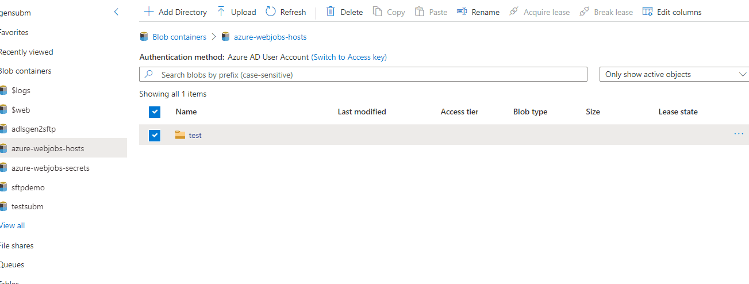Open azure-webjobs-secrets container in sidebar
The image size is (749, 284).
click(51, 168)
